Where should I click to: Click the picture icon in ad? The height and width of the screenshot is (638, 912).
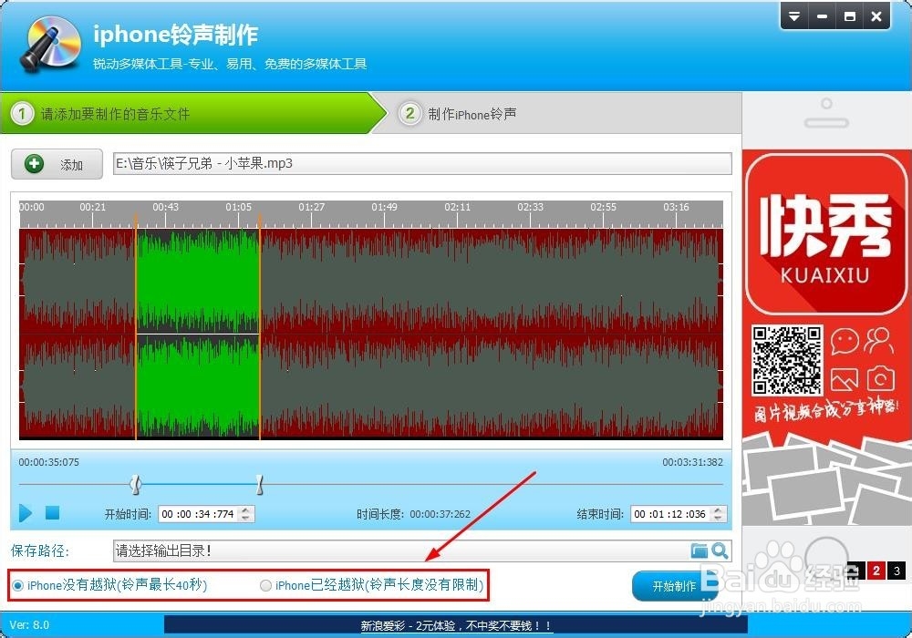tap(845, 380)
